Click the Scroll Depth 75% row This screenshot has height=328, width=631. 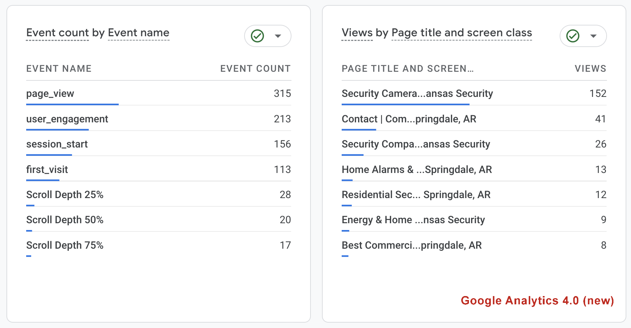[65, 245]
